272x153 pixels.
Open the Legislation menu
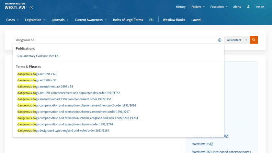35,20
